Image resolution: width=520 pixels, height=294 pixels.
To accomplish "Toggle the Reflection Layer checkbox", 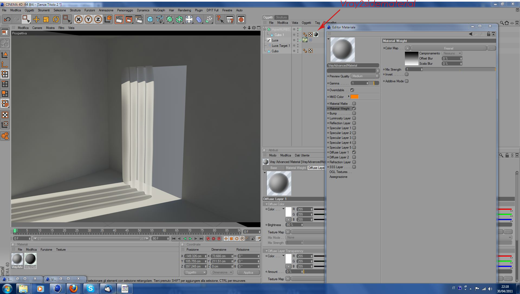I will [354, 123].
